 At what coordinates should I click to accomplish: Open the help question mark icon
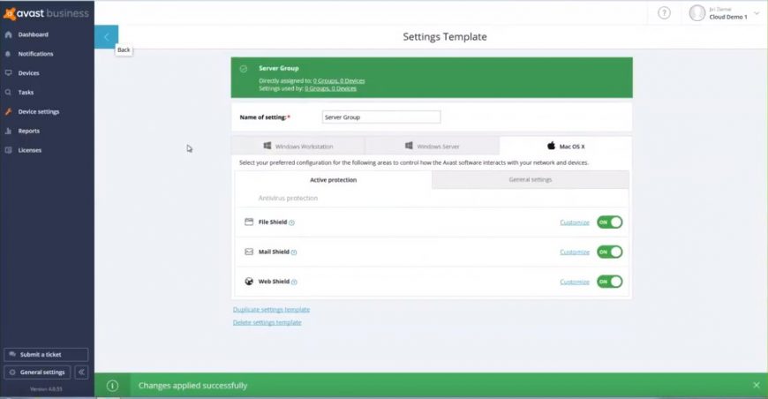pos(664,12)
